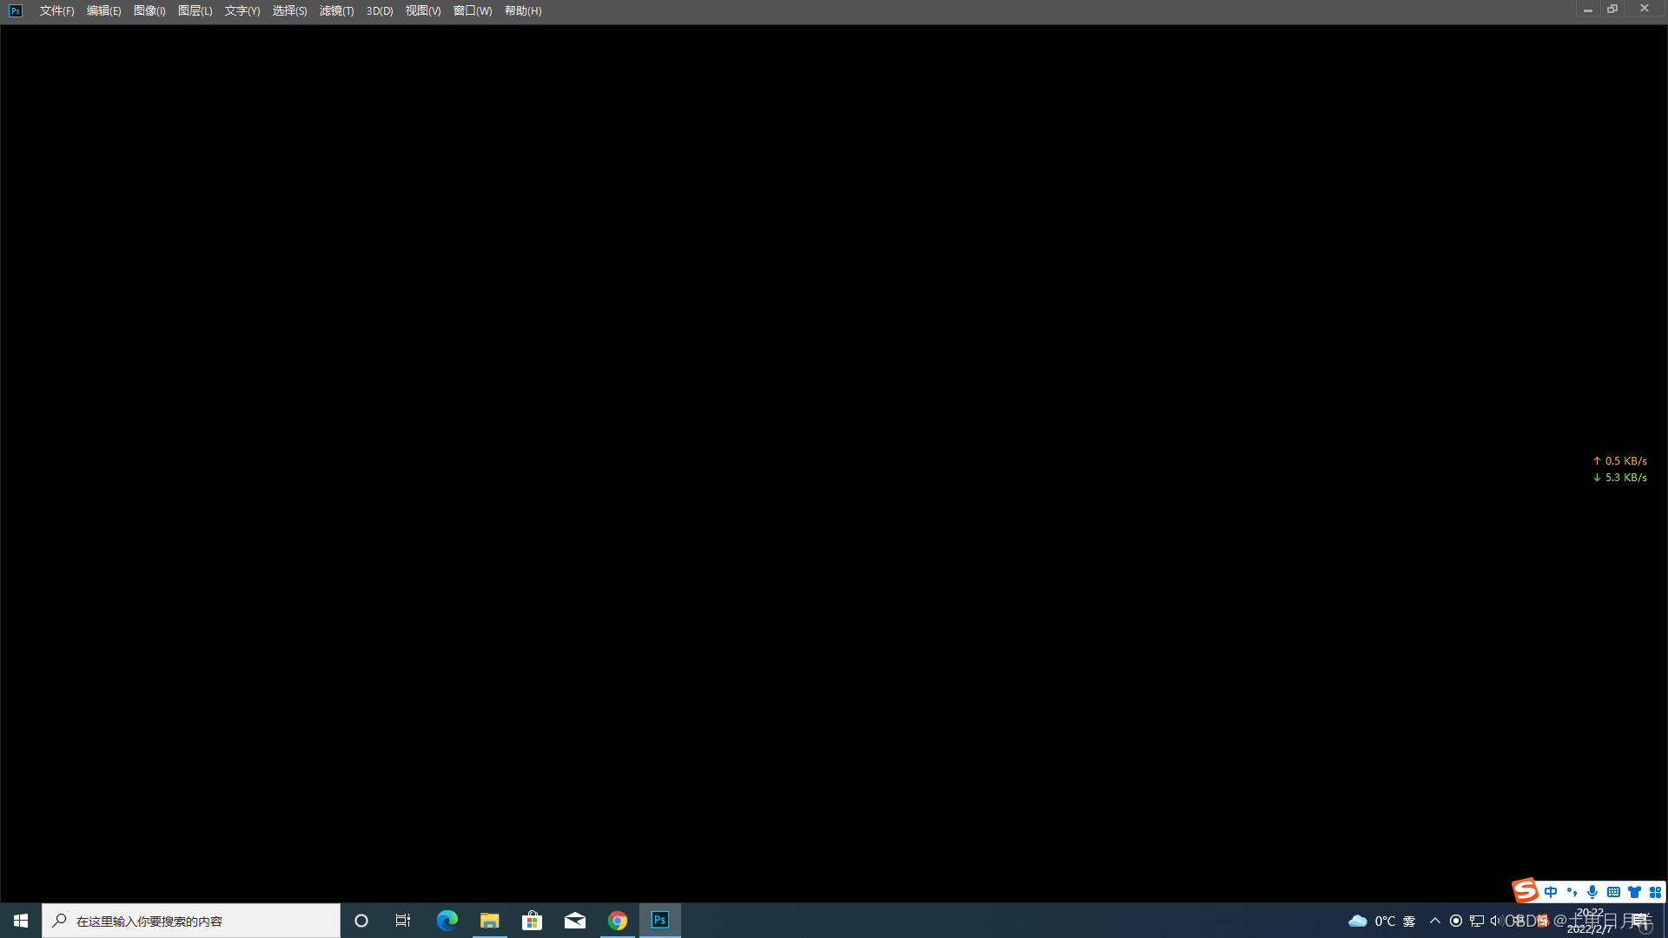Click the Windows Start button
Viewport: 1668px width, 938px height.
click(x=21, y=921)
